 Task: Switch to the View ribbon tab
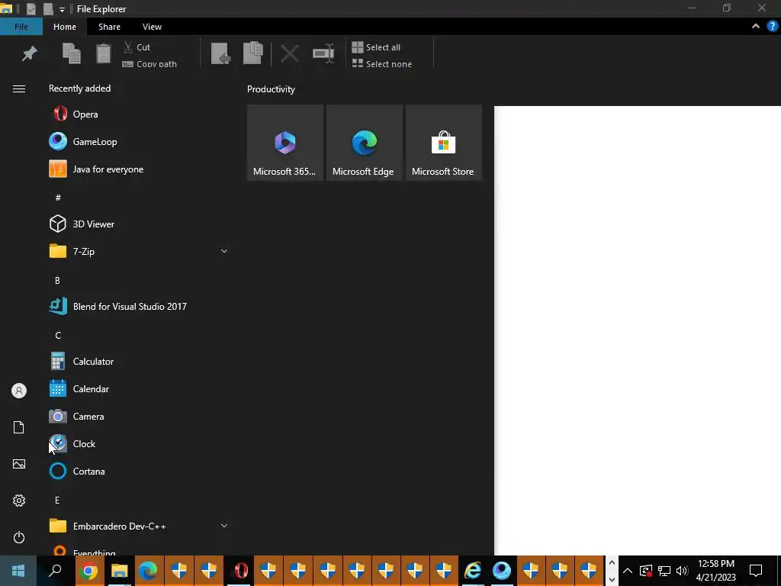[x=152, y=27]
